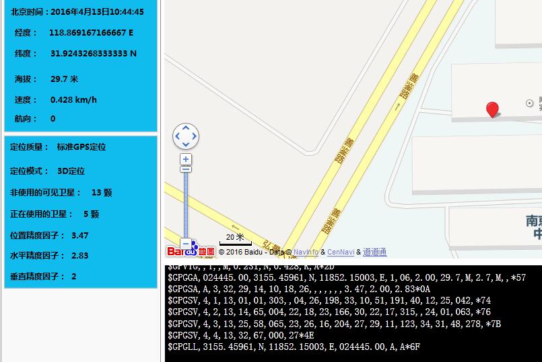Click the 经度 label
Image resolution: width=542 pixels, height=362 pixels.
point(26,33)
